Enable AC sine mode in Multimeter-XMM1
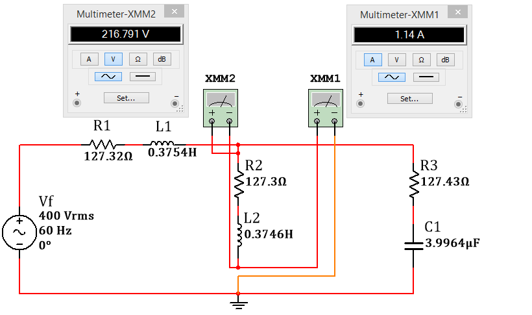This screenshot has height=315, width=532. 391,77
